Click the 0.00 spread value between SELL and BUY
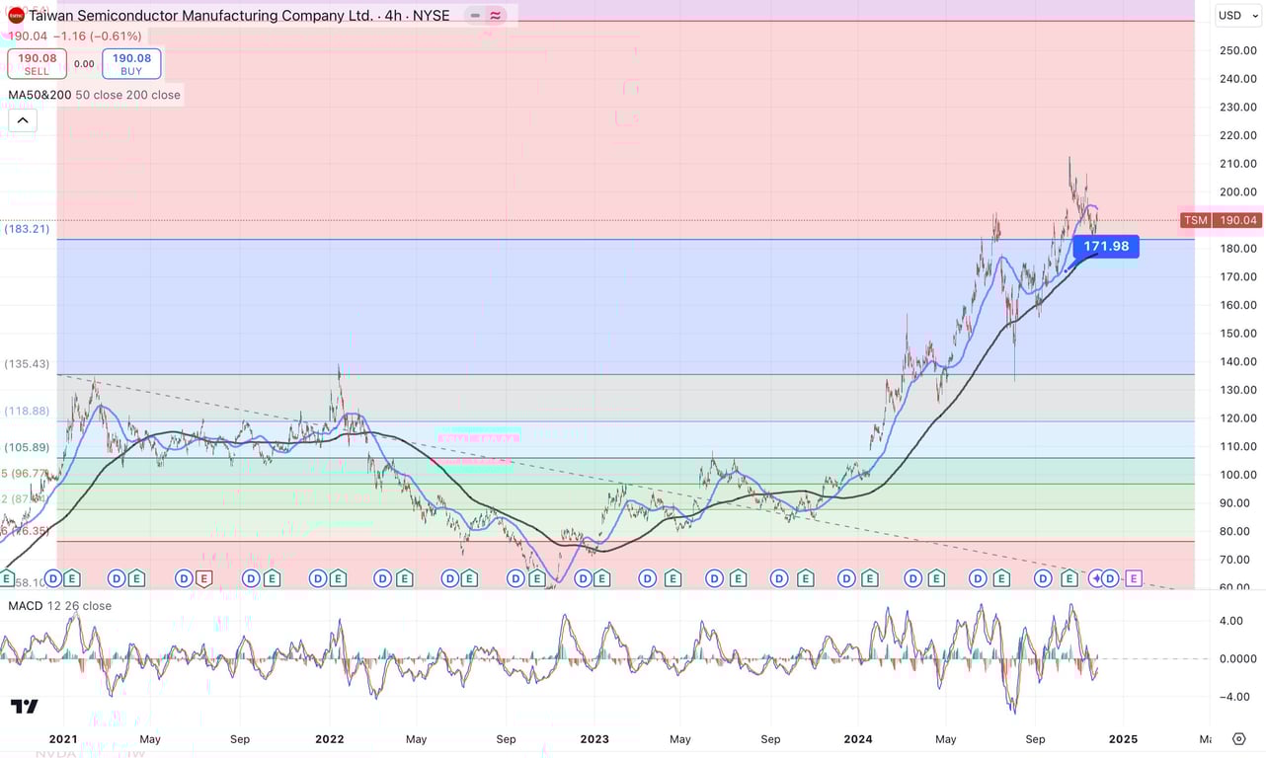The height and width of the screenshot is (758, 1266). 84,64
